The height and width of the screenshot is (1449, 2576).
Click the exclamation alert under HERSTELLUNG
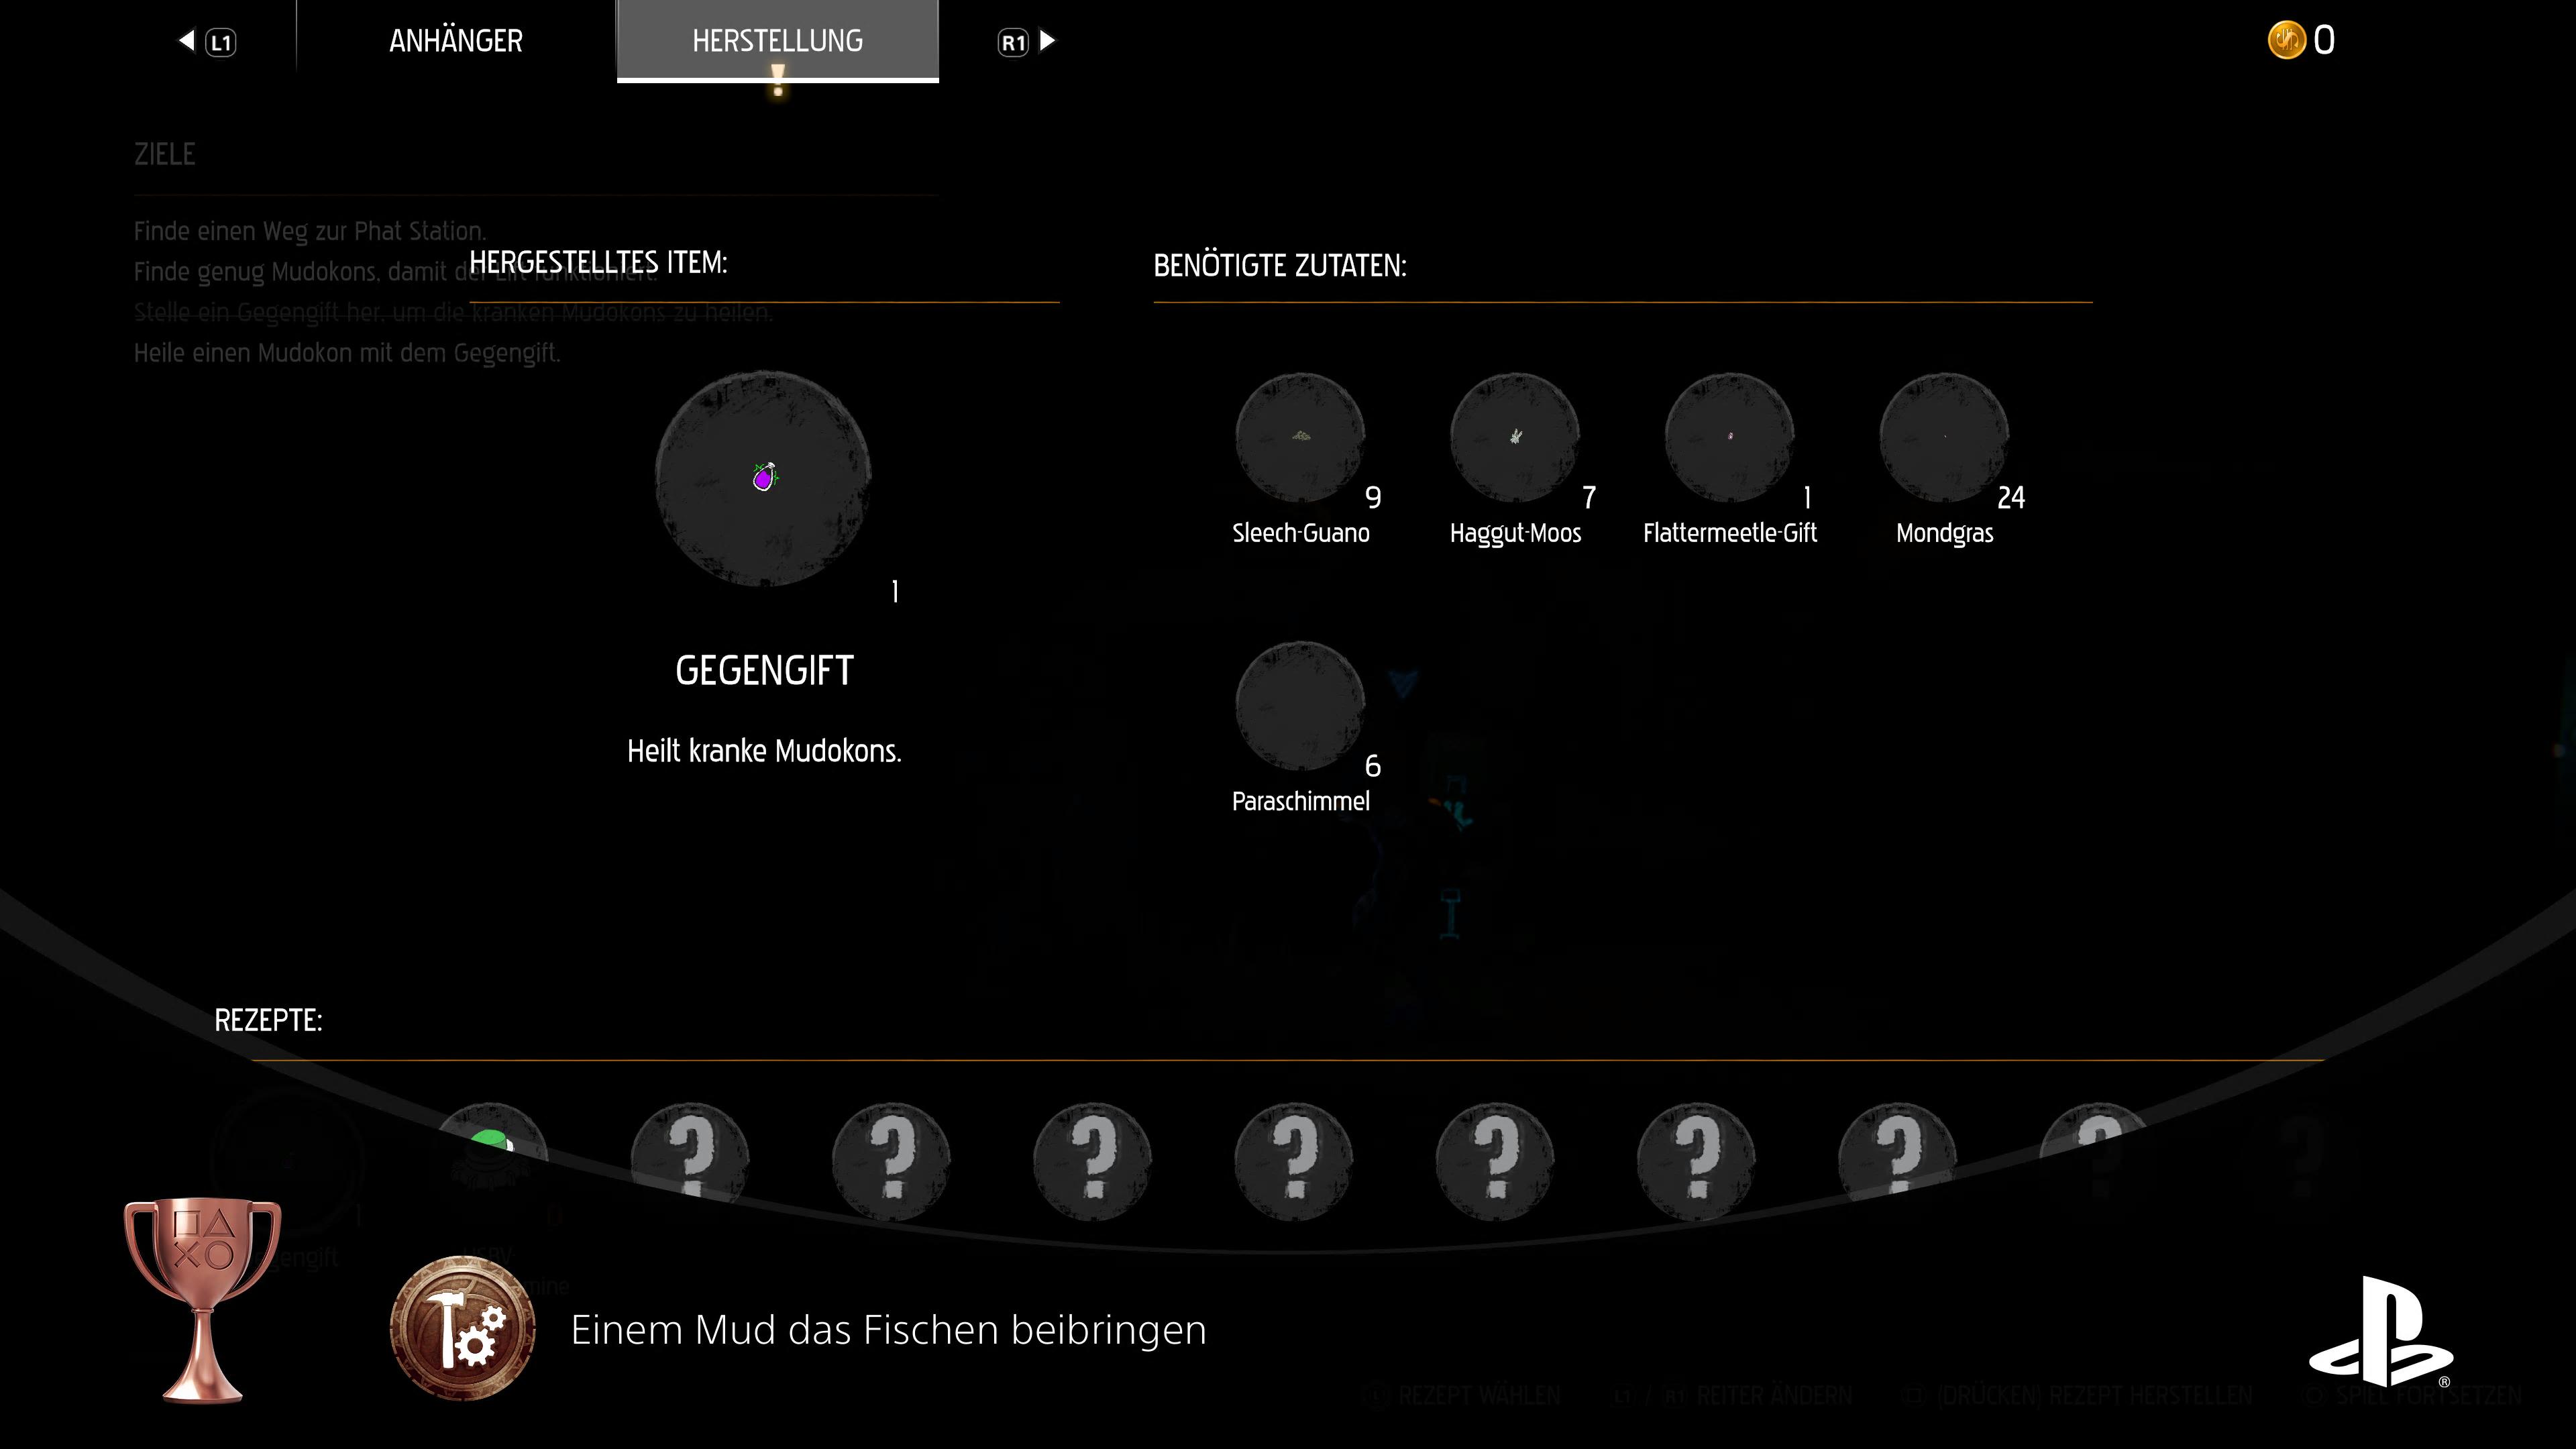777,81
